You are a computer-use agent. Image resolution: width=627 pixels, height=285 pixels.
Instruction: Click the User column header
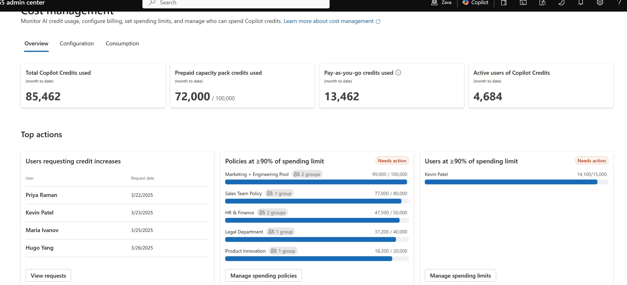pos(29,178)
